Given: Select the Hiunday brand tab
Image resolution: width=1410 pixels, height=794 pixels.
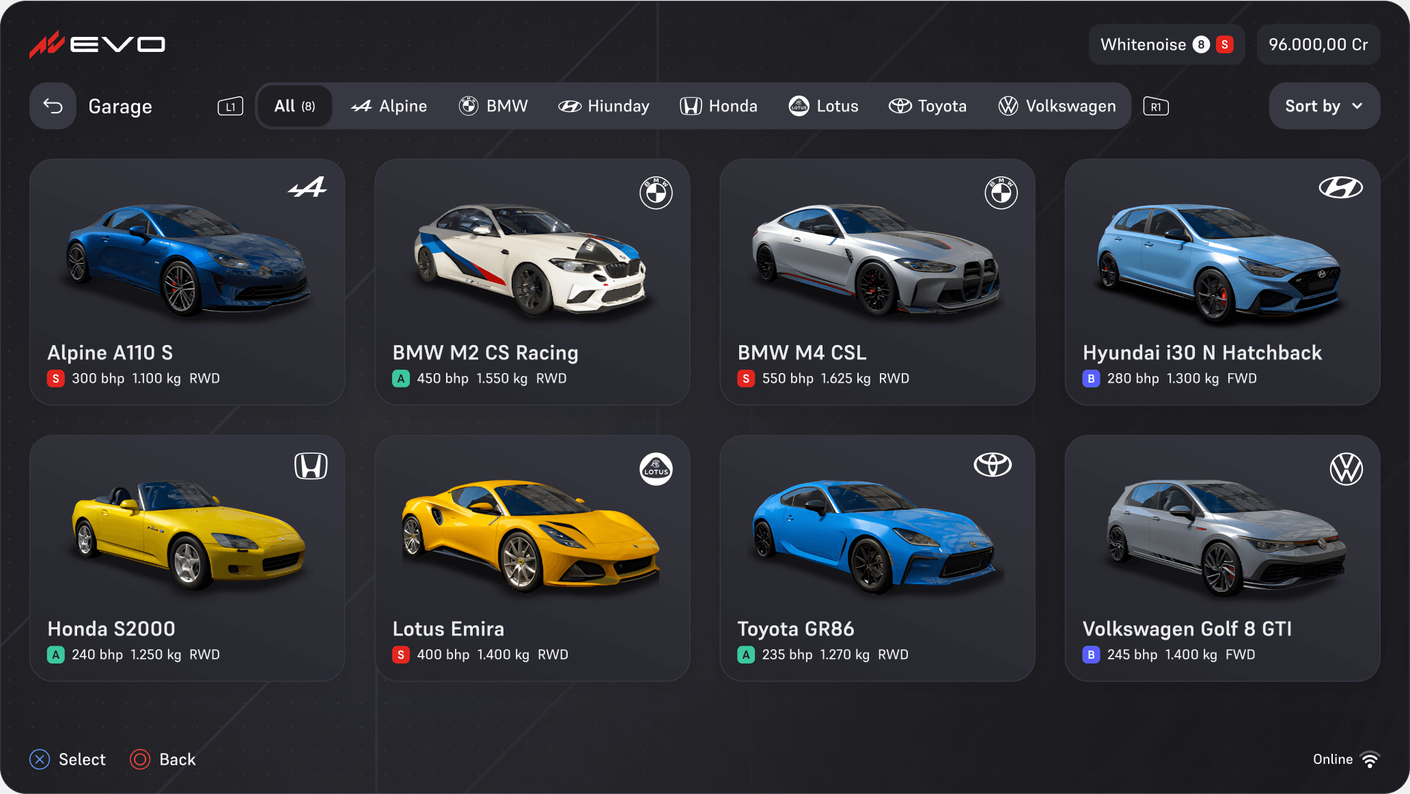Looking at the screenshot, I should coord(604,106).
